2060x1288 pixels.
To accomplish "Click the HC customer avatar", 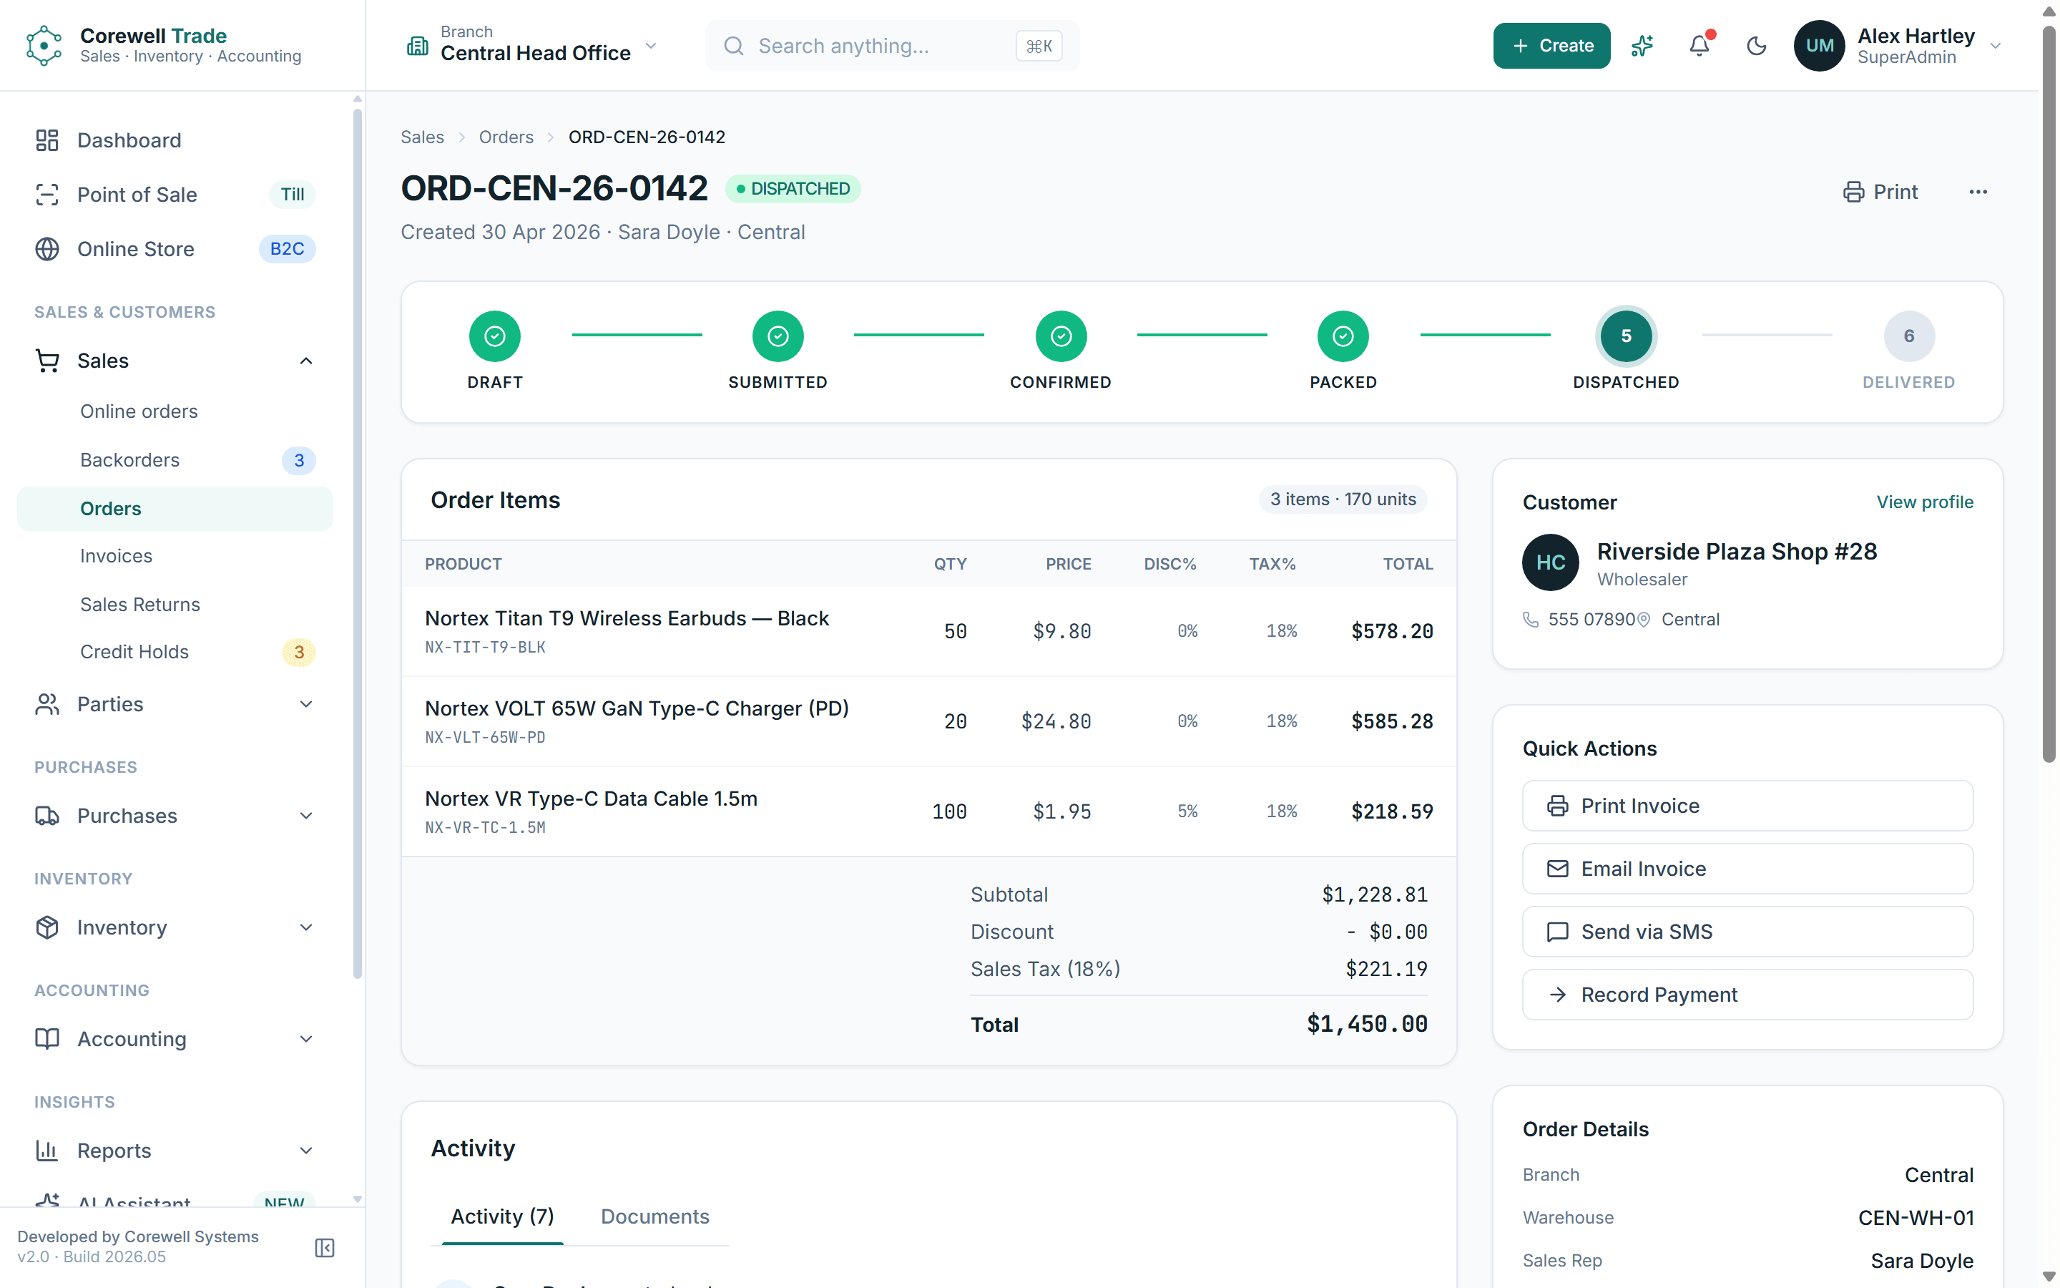I will click(1550, 562).
